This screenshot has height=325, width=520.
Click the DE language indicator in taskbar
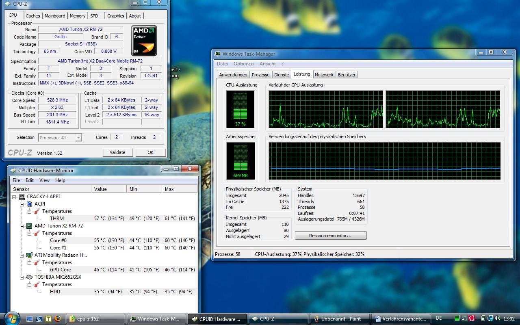coord(439,318)
